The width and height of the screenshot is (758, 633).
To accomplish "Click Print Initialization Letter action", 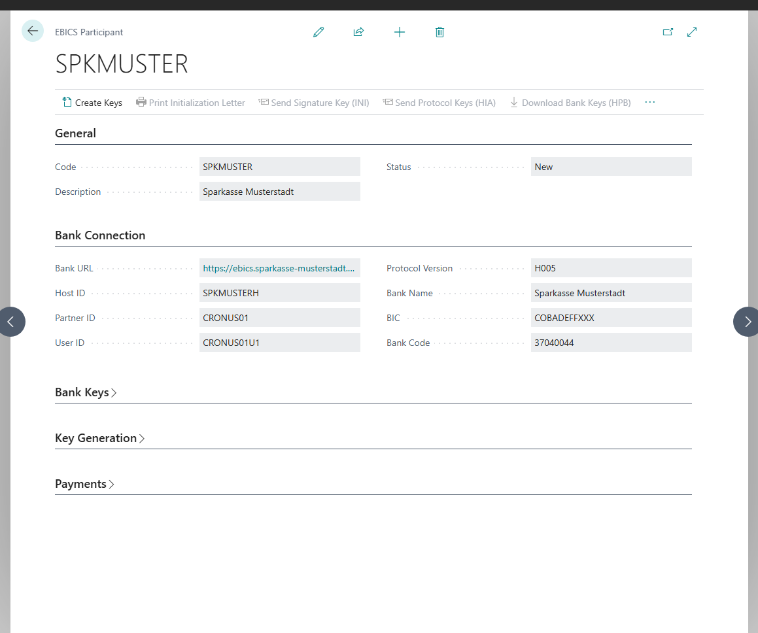I will 190,103.
